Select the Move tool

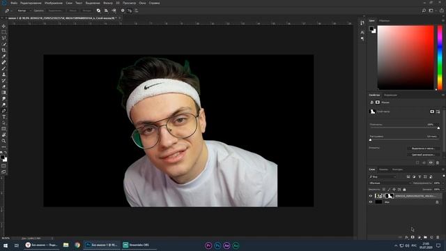[x=3, y=26]
